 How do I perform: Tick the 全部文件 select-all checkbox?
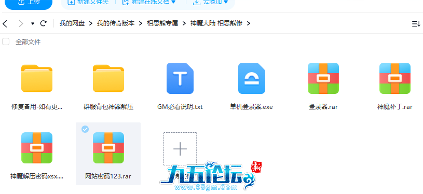point(6,41)
